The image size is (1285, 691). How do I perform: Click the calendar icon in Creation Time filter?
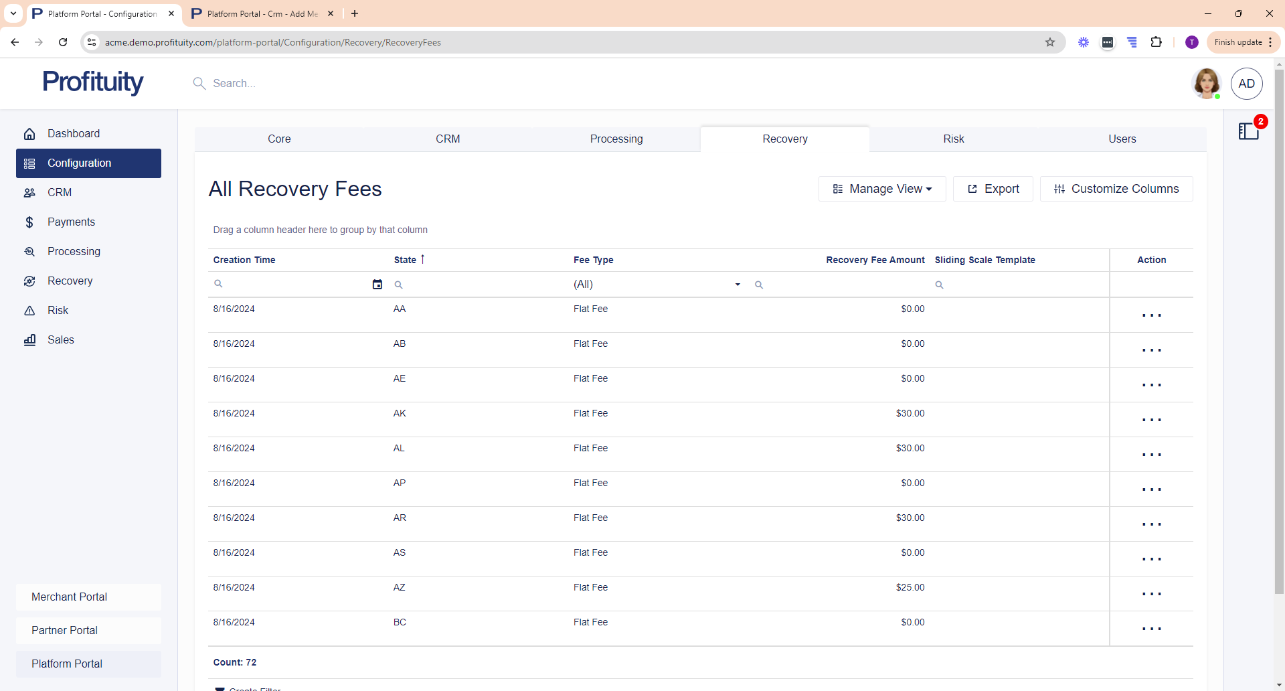377,285
